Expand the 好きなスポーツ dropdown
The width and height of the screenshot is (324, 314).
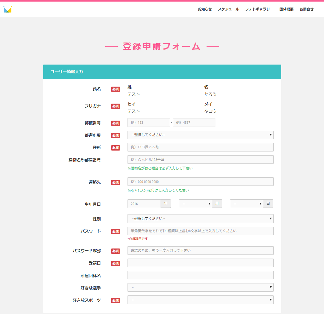coord(200,300)
